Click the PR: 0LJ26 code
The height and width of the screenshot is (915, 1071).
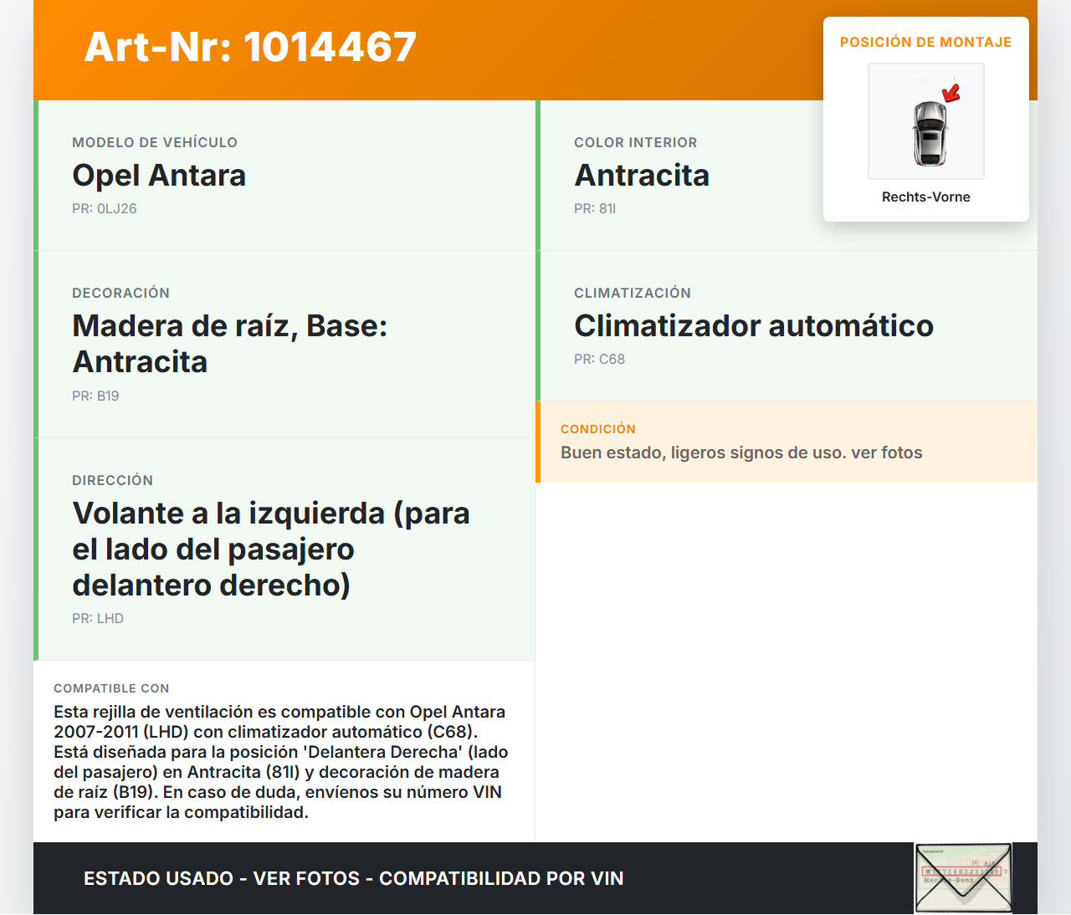105,208
